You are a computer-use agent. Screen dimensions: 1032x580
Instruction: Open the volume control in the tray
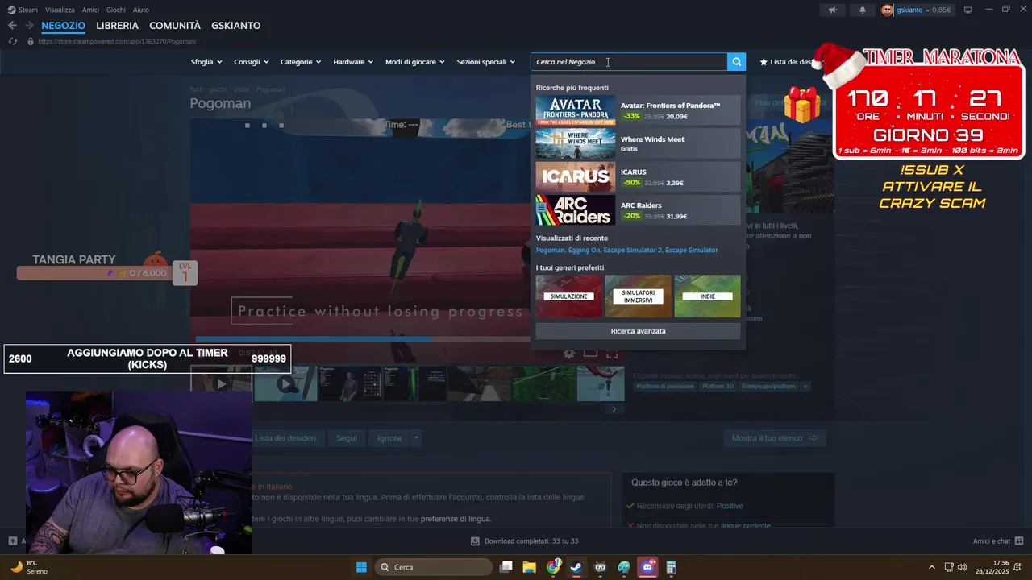[x=962, y=567]
